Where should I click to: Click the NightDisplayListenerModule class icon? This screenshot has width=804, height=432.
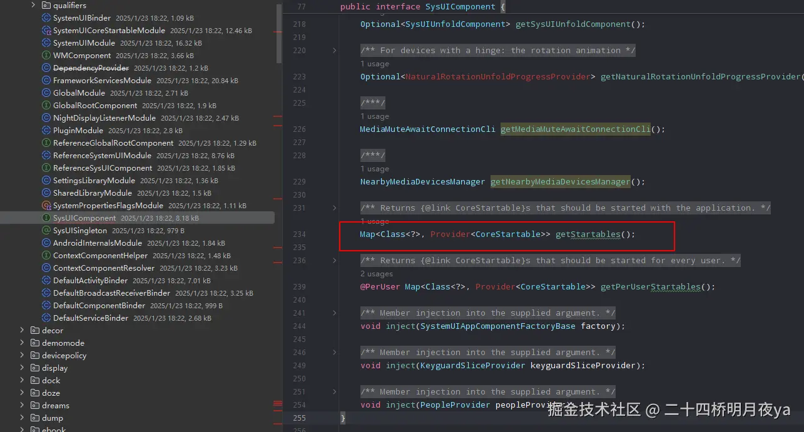coord(46,118)
